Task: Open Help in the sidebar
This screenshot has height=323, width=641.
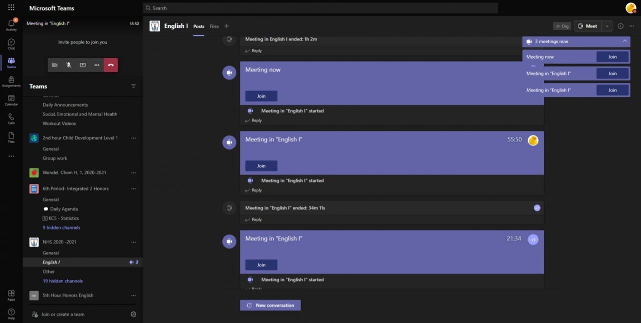Action: (x=11, y=314)
